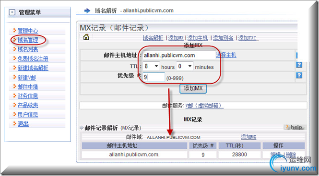
Task: Click 编辑 for the allanhi.publicvm.com. record
Action: tap(276, 154)
